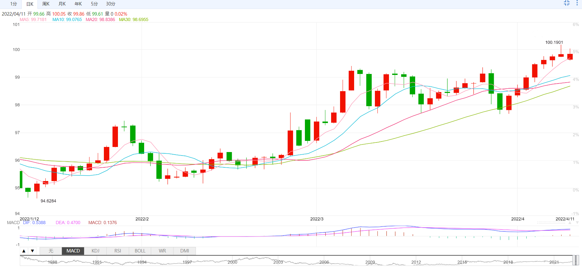The image size is (582, 270).
Task: Switch indicator to WR
Action: 162,251
